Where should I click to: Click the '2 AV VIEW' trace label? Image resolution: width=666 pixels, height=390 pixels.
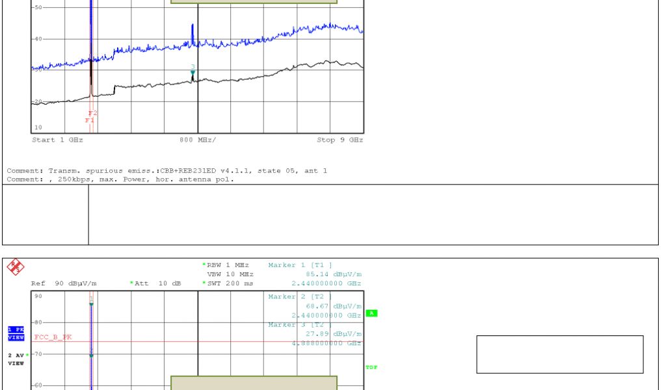[x=16, y=359]
